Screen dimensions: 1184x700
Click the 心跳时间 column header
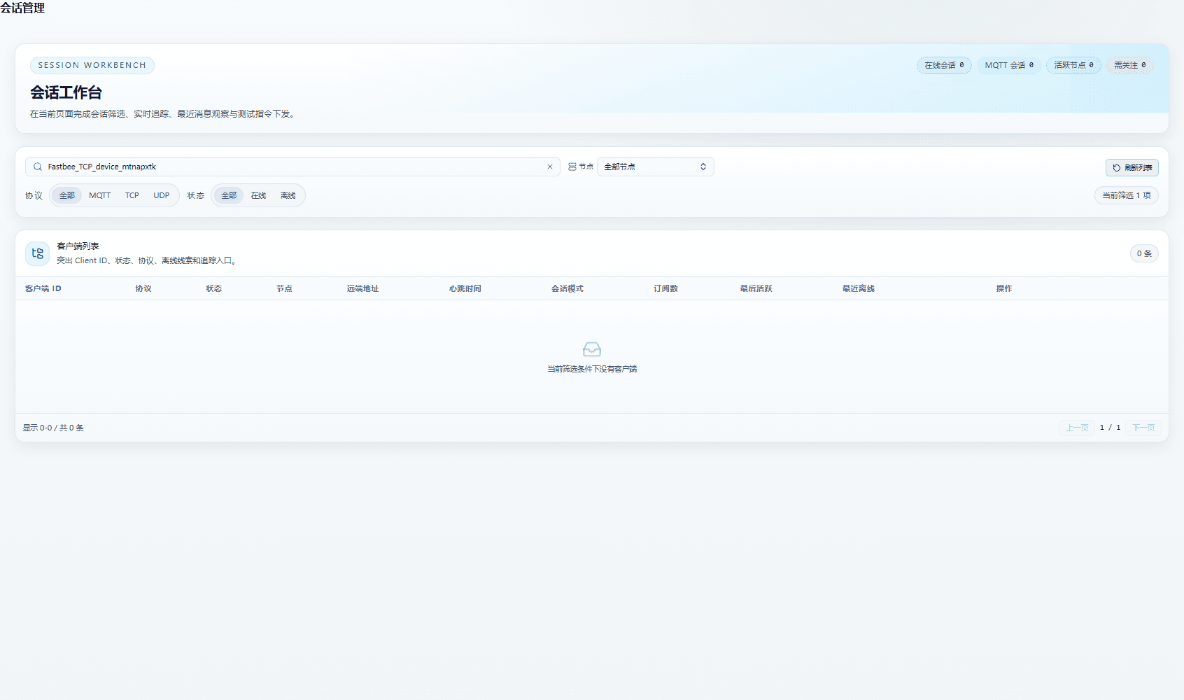[465, 288]
